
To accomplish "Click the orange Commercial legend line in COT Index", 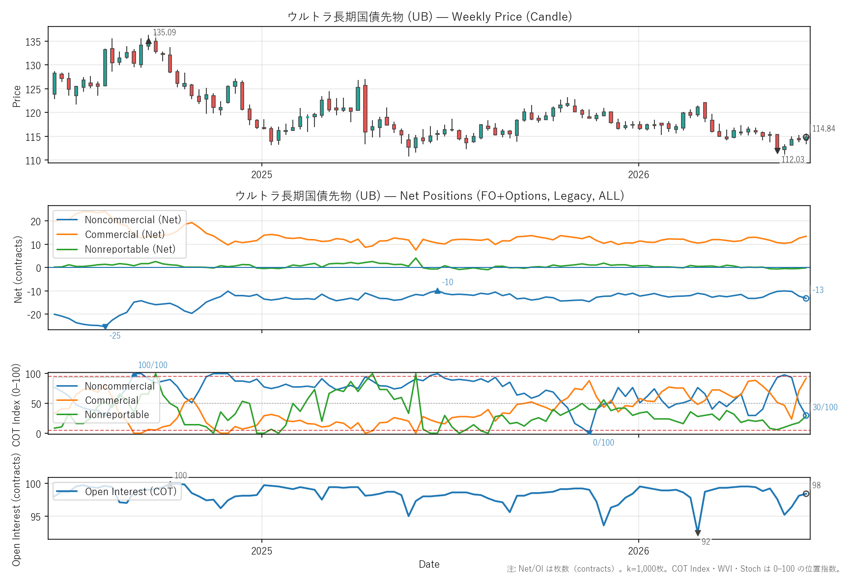I will pos(67,400).
